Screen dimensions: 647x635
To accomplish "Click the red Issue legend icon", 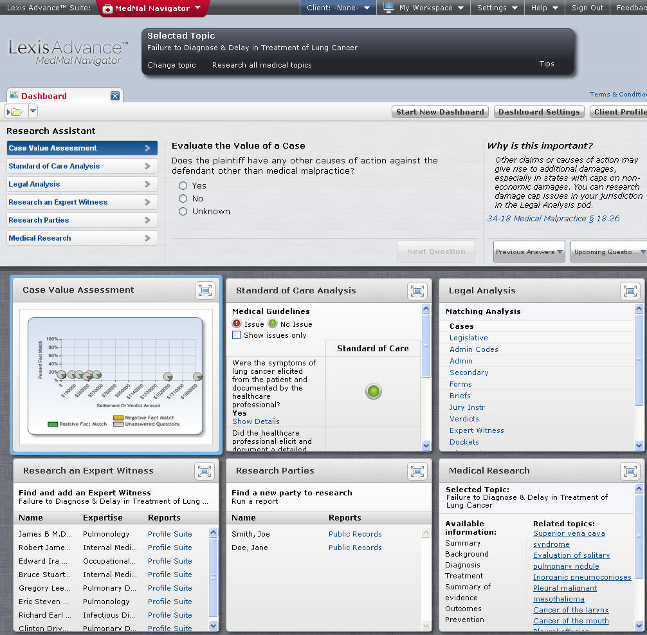I will point(237,323).
